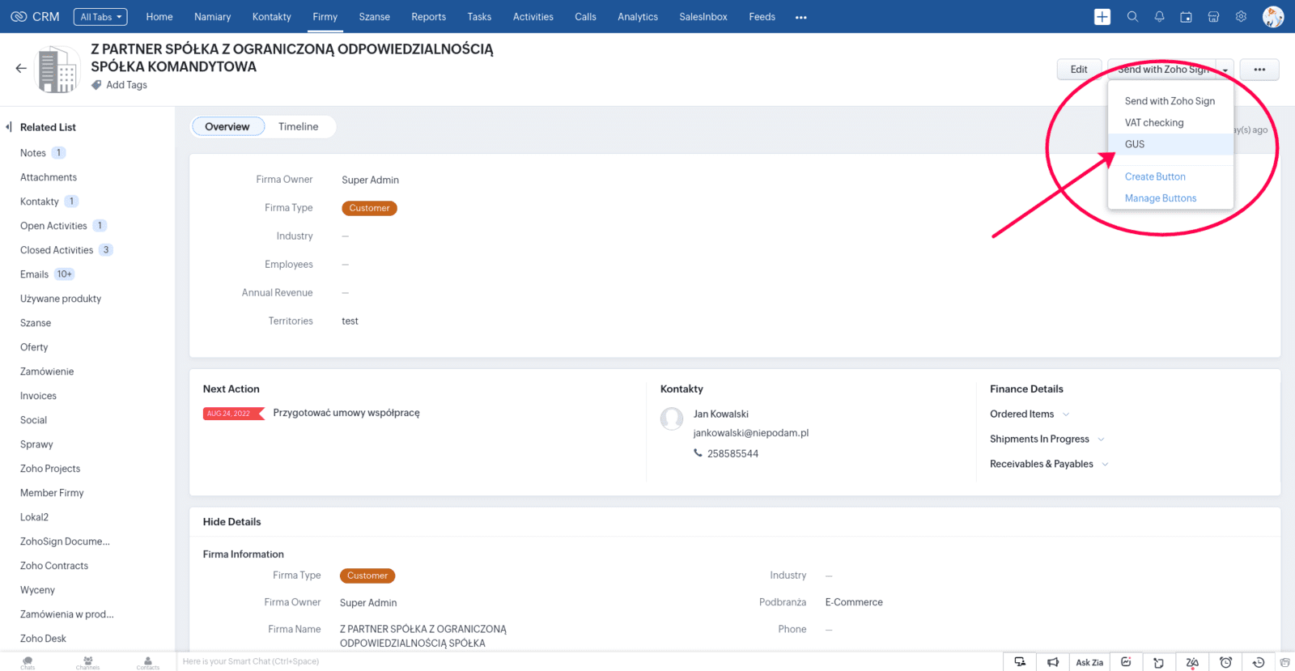Open Ask Zia assistant in bottom bar

(1089, 662)
